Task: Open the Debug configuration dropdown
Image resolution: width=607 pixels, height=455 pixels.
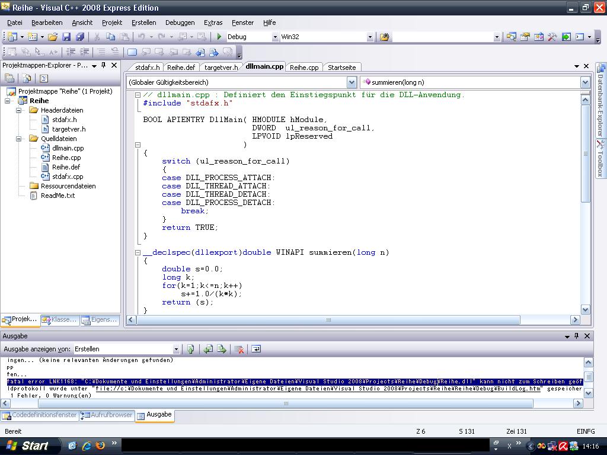Action: tap(274, 37)
